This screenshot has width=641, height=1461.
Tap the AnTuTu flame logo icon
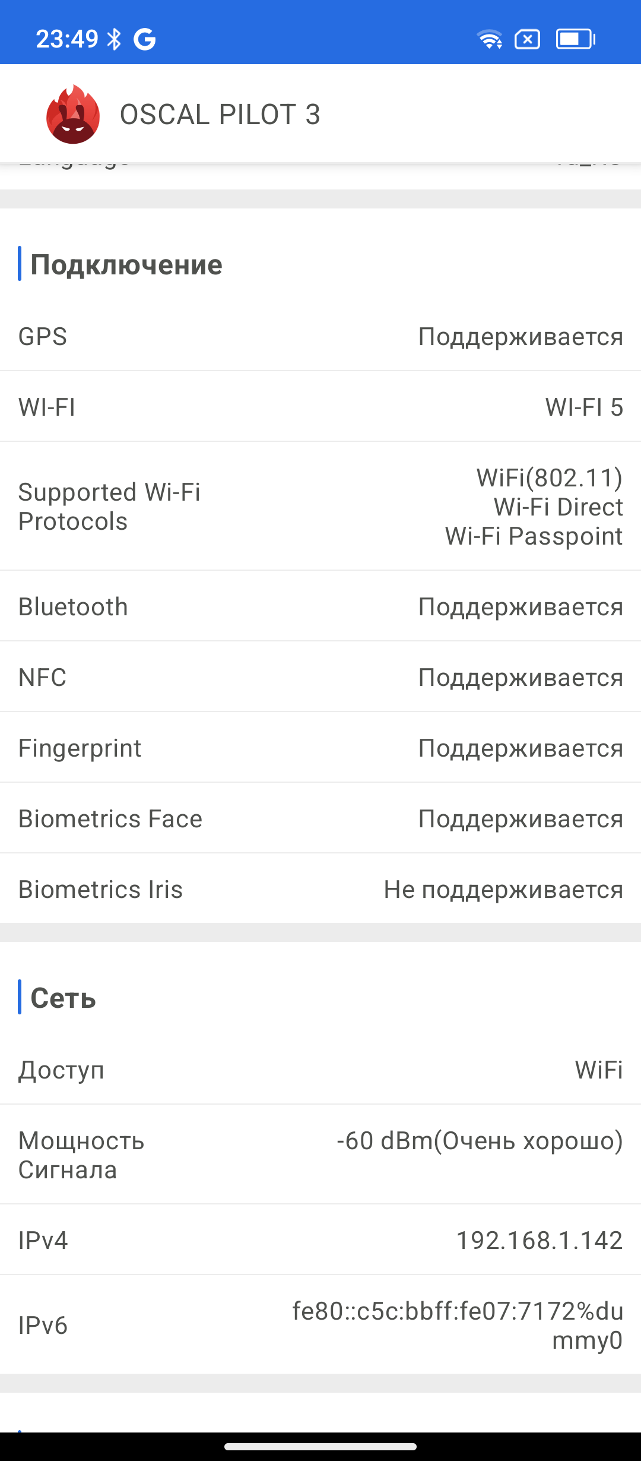(73, 114)
